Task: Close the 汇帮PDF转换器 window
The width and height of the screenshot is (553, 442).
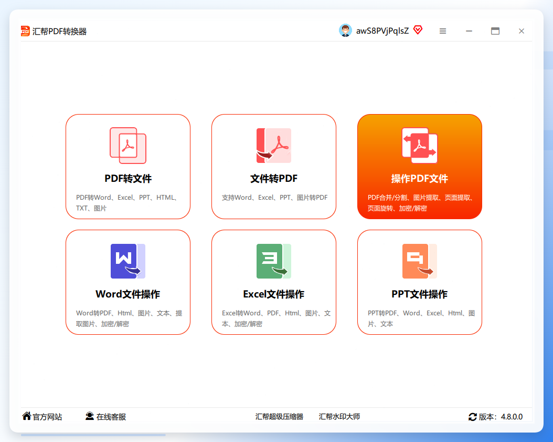Action: pos(522,31)
